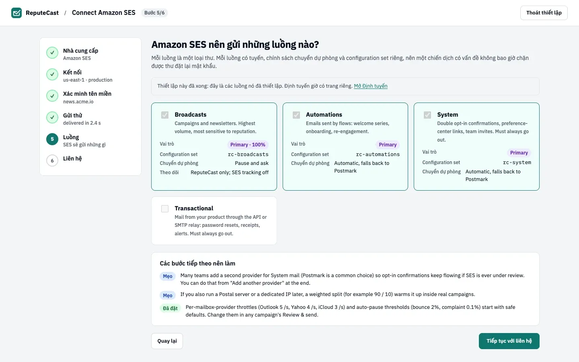The width and height of the screenshot is (579, 362).
Task: Uncheck the System stream checkbox
Action: pyautogui.click(x=427, y=115)
